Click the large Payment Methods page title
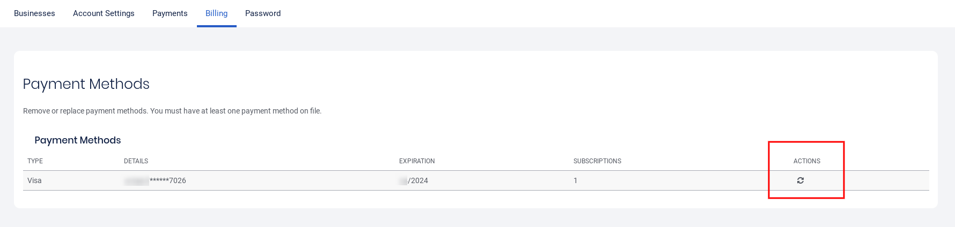Viewport: 955px width, 227px height. point(86,84)
